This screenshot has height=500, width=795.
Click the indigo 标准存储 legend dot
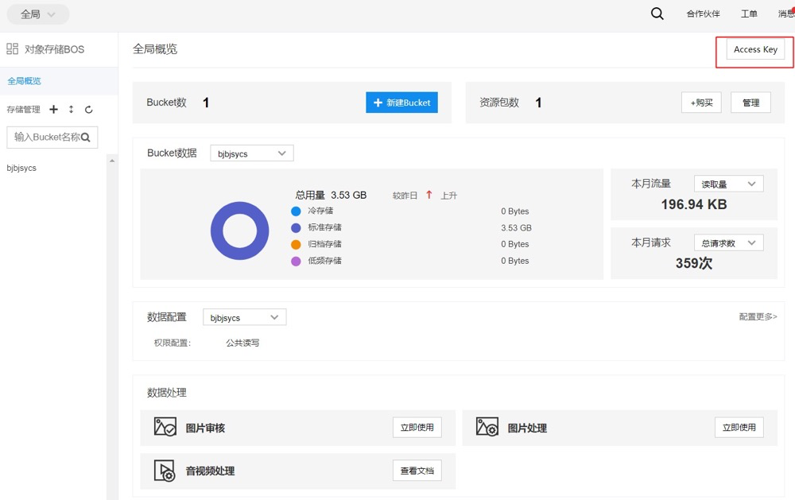pyautogui.click(x=296, y=227)
